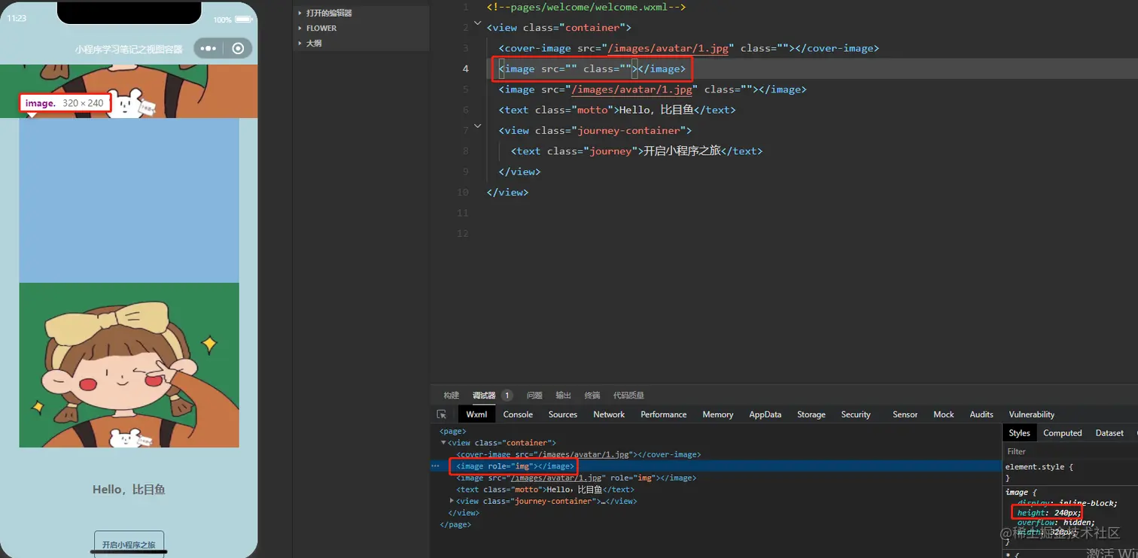Screen dimensions: 1138x558
Task: Select the </page> closing node in Wxml tree
Action: tap(455, 524)
